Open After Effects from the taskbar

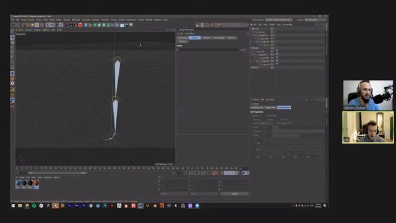coord(69,206)
